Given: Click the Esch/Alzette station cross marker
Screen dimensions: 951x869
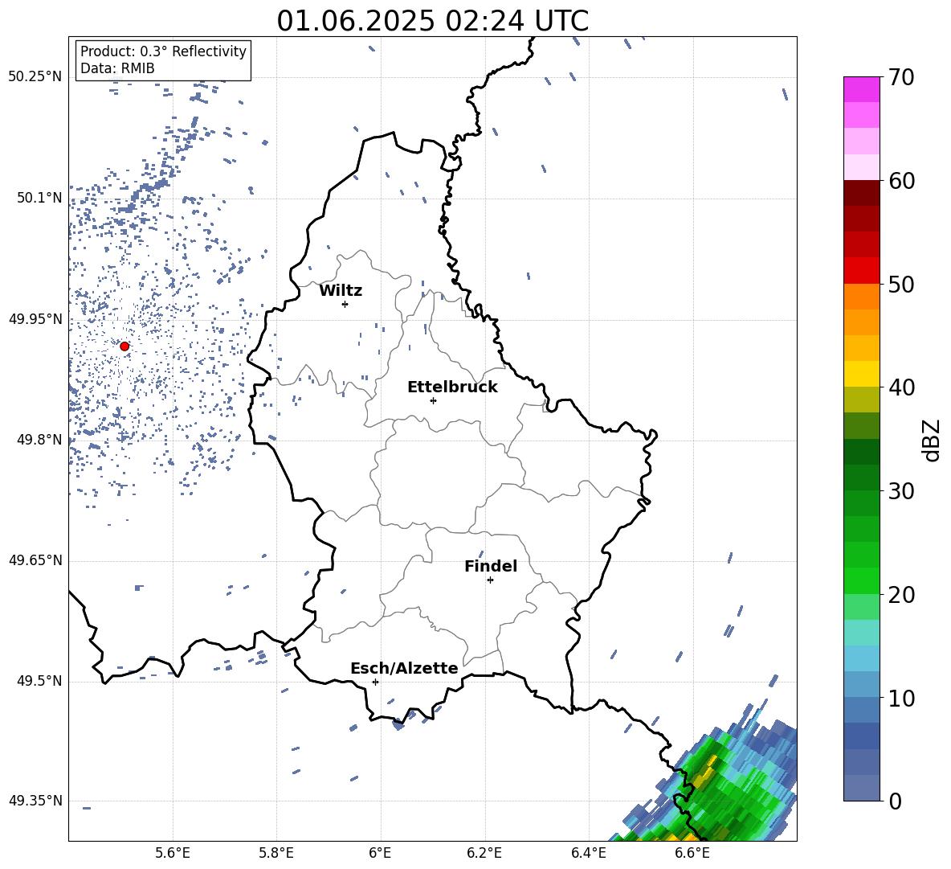Looking at the screenshot, I should (x=375, y=682).
